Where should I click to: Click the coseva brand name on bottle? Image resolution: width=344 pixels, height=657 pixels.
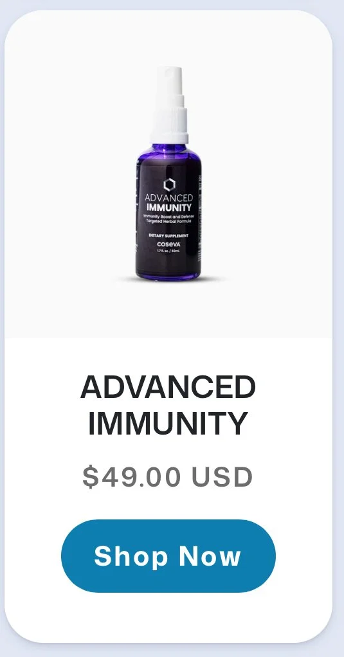click(x=169, y=244)
